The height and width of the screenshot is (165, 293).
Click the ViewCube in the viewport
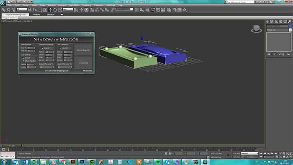coord(256,29)
